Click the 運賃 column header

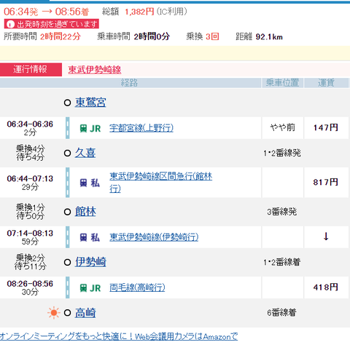click(326, 83)
